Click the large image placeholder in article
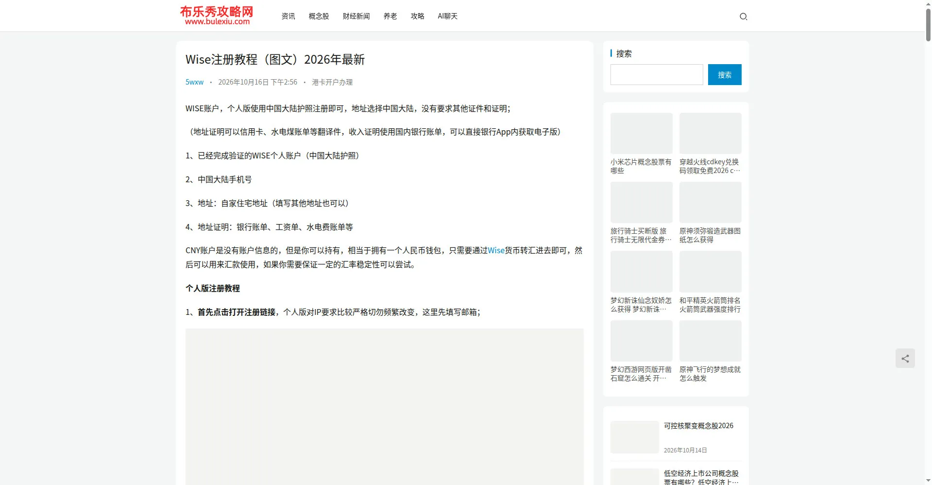 coord(384,407)
